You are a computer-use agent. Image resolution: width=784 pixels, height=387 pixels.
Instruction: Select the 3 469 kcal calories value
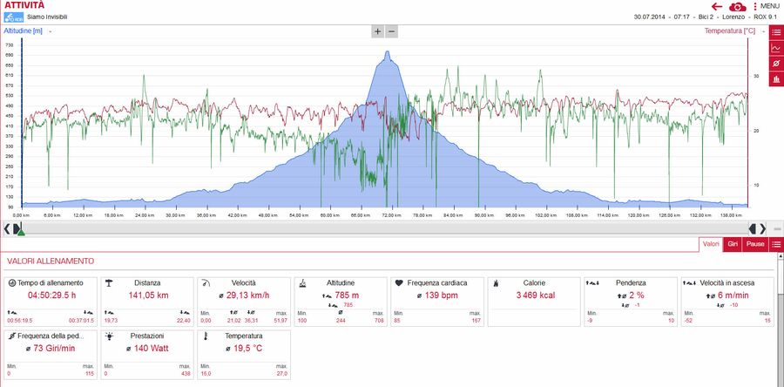click(x=536, y=295)
